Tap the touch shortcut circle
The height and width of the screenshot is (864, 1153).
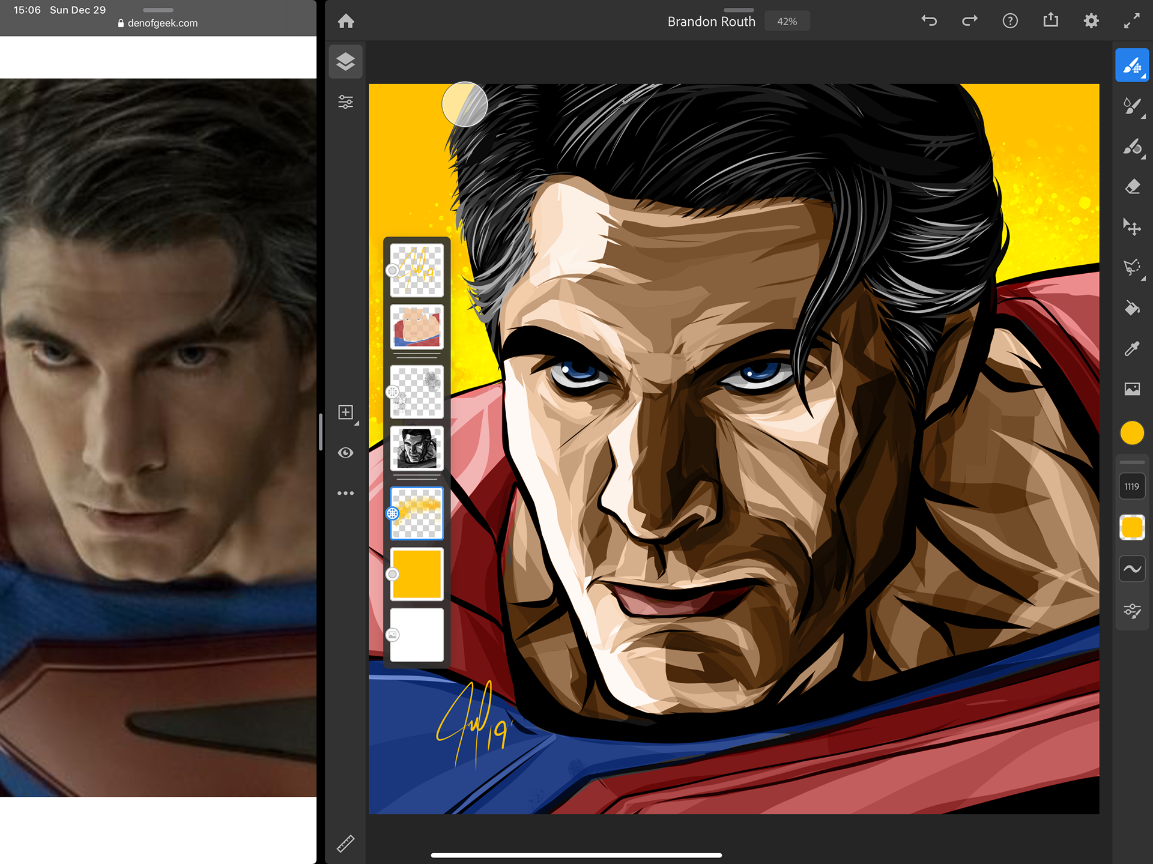(x=464, y=104)
